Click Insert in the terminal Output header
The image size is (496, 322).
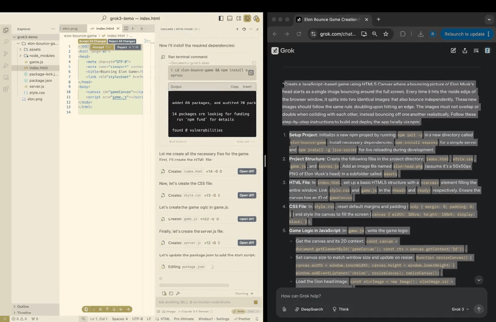click(x=247, y=87)
